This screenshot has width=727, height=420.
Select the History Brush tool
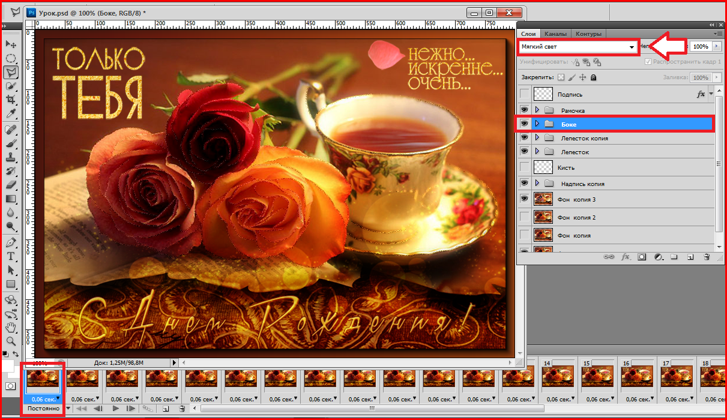coord(11,171)
